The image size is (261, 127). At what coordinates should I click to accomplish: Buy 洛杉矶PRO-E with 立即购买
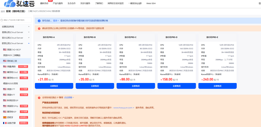point(218,86)
